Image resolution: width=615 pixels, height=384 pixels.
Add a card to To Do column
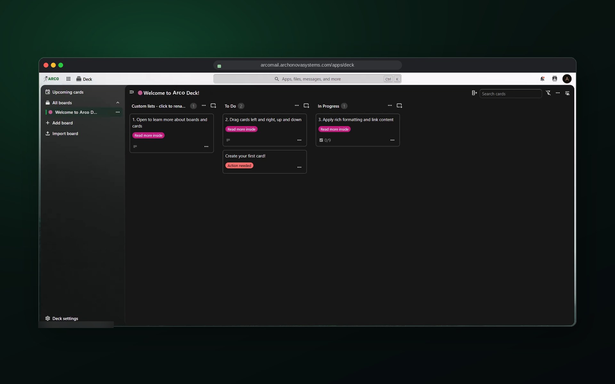(x=306, y=106)
